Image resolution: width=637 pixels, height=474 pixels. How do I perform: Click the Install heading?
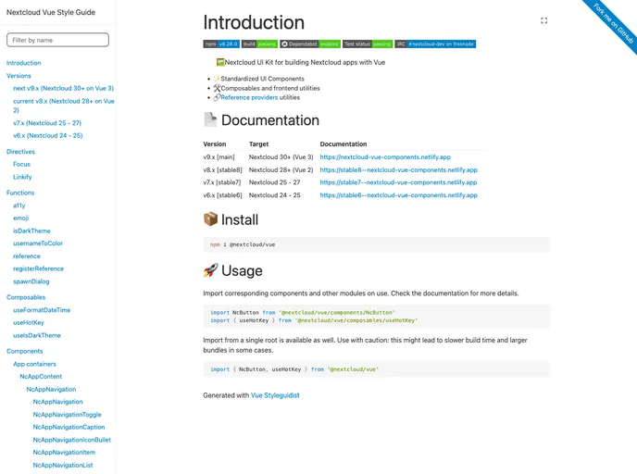(231, 219)
